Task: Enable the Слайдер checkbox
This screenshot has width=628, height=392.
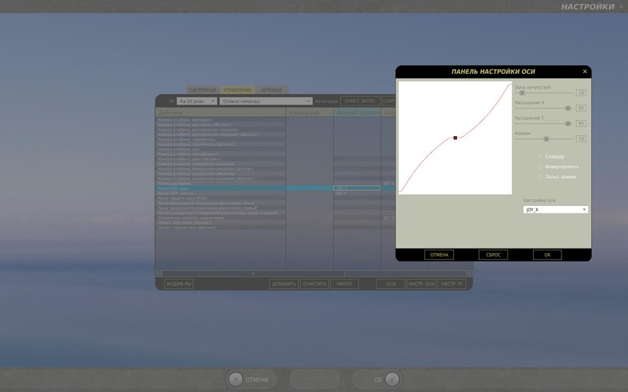Action: pyautogui.click(x=539, y=156)
